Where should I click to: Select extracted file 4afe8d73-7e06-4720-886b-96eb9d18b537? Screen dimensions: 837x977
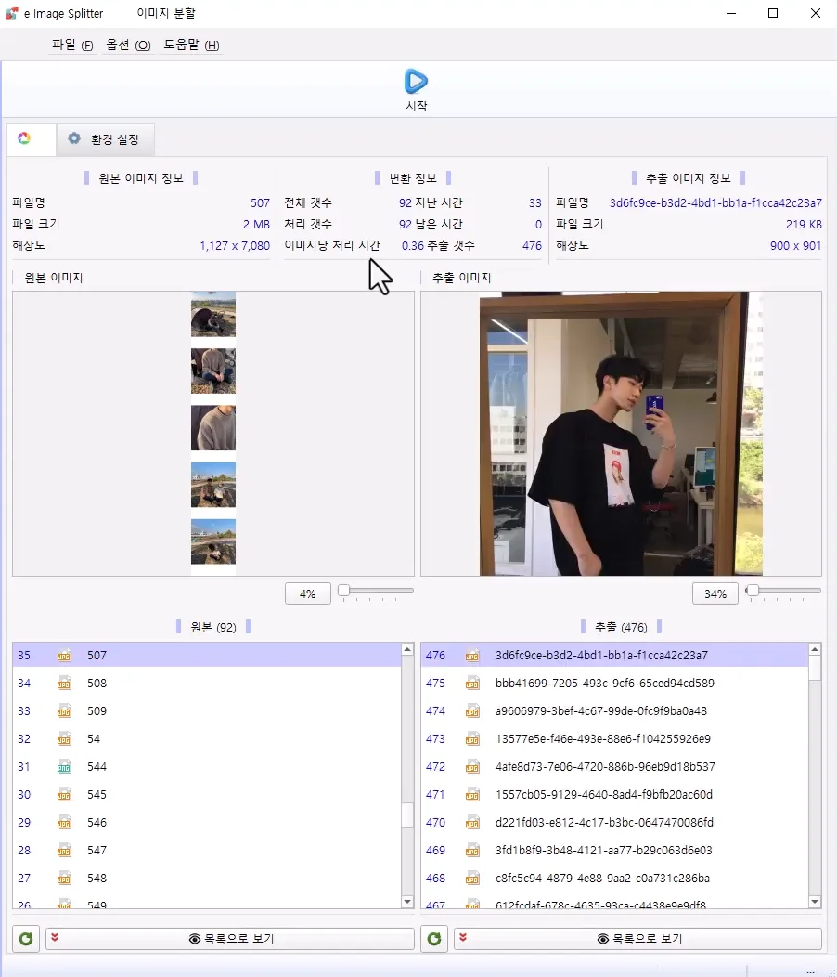[614, 766]
